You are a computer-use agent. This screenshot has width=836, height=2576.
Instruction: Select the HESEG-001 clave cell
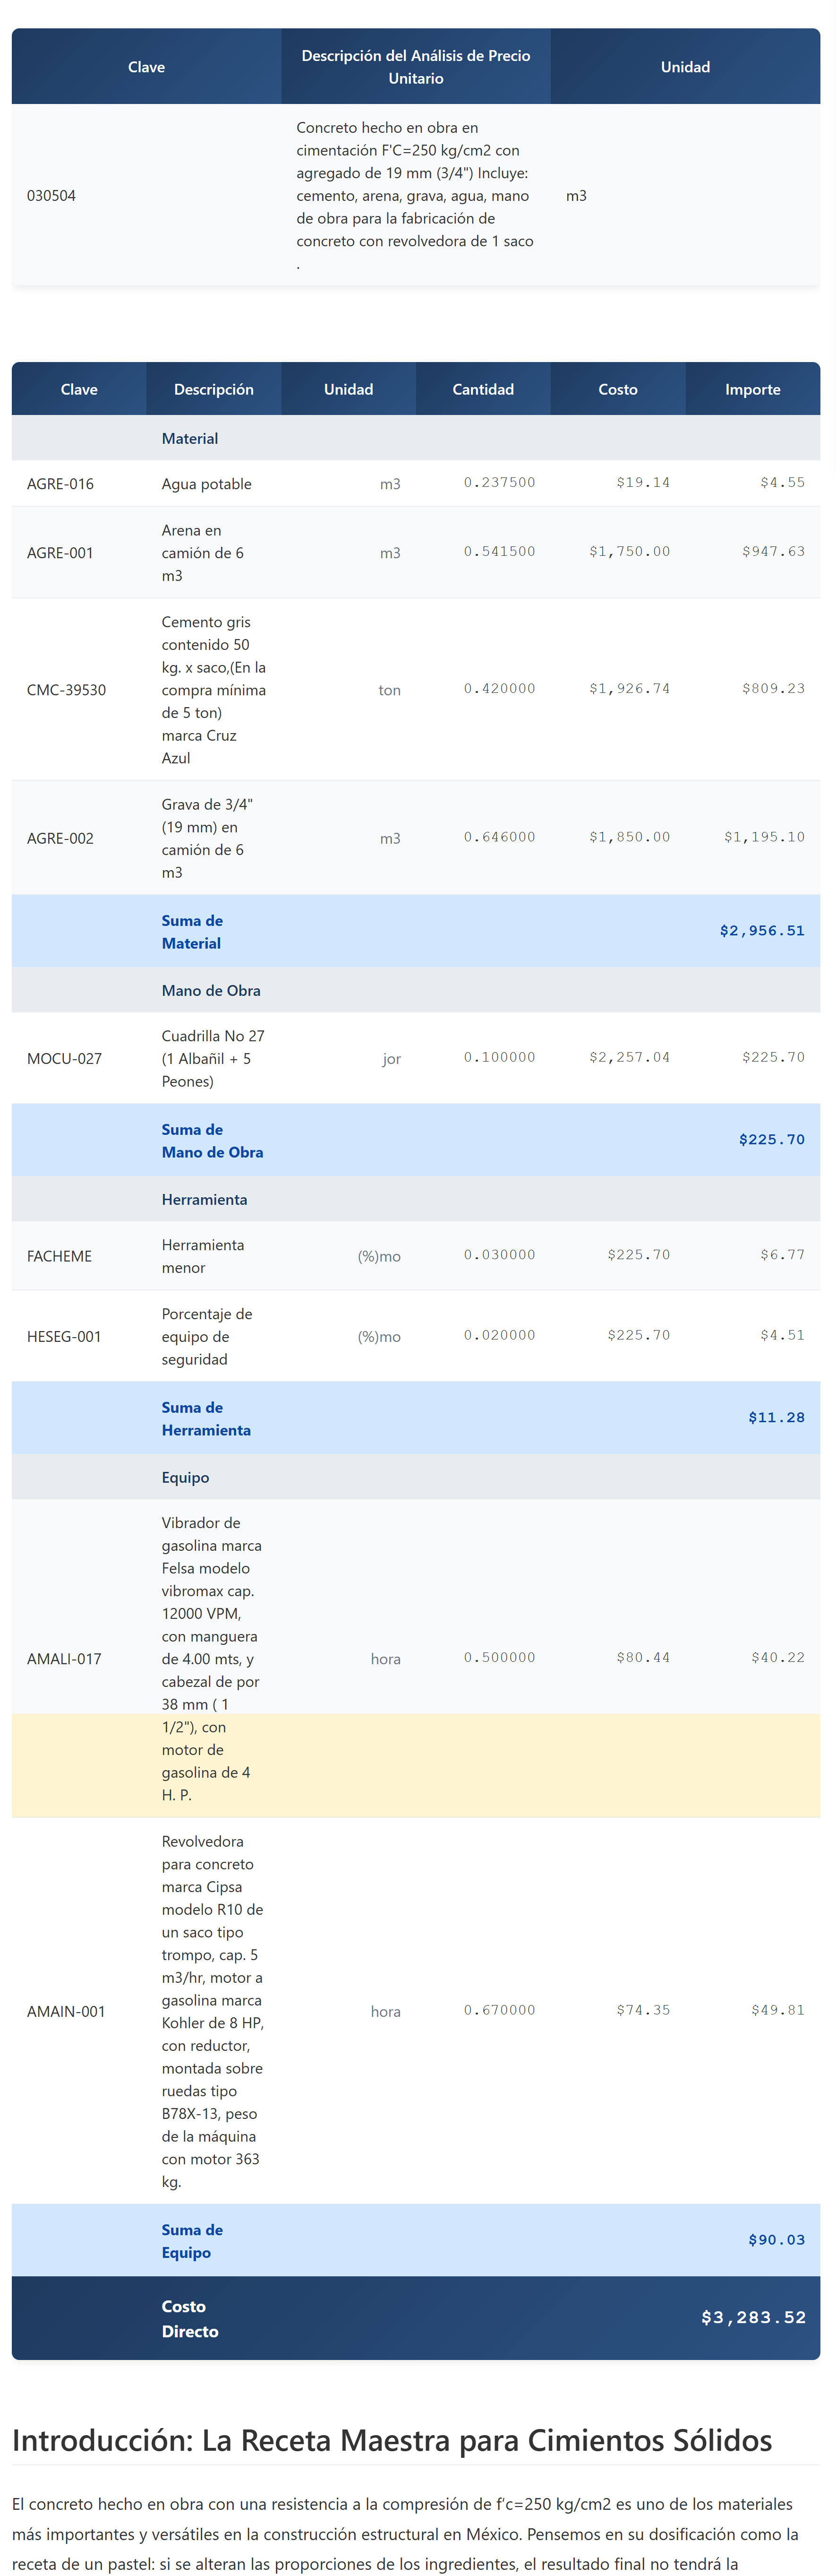click(64, 1337)
